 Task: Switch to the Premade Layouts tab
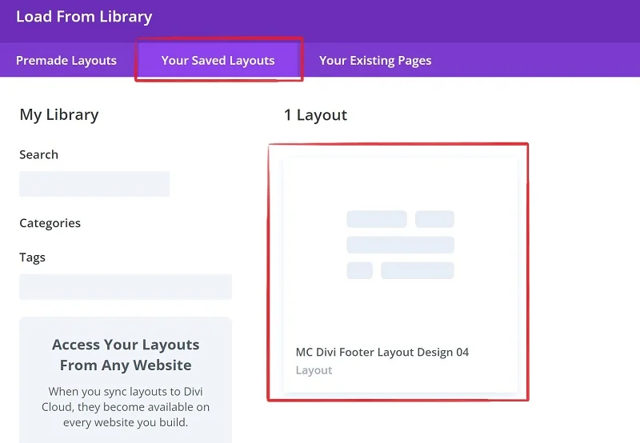tap(66, 60)
